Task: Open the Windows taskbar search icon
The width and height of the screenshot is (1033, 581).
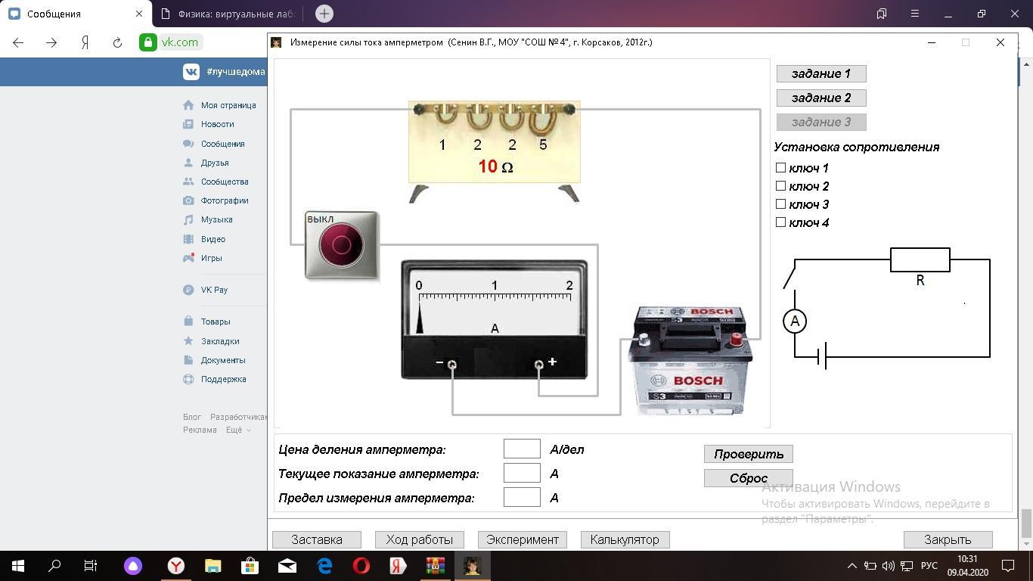Action: pyautogui.click(x=54, y=565)
